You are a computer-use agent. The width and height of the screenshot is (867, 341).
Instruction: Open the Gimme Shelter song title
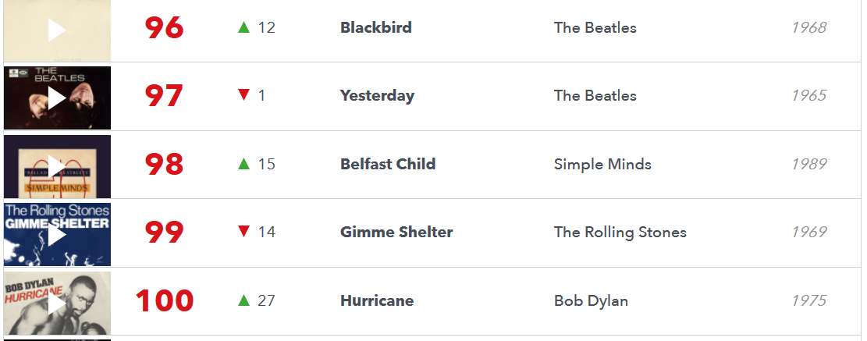click(396, 232)
